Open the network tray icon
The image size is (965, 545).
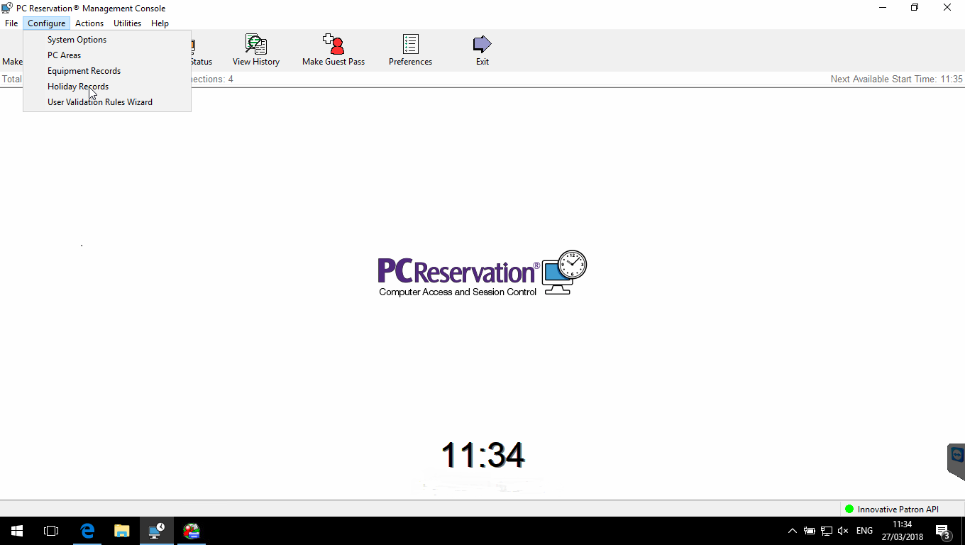[x=827, y=531]
